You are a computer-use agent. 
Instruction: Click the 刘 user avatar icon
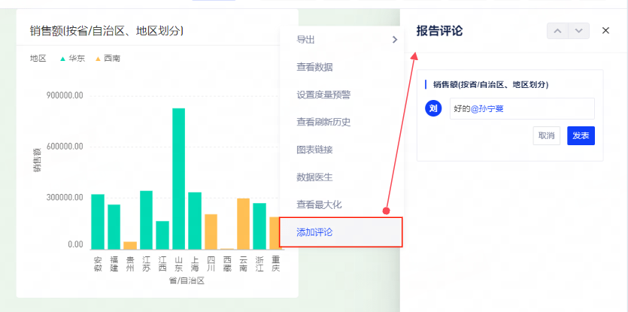pos(433,109)
